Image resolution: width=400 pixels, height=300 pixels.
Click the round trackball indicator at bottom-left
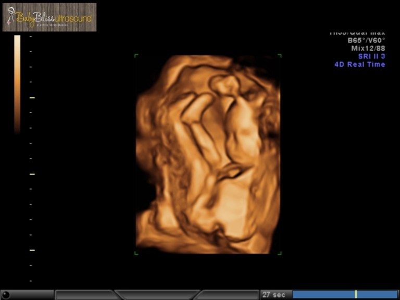(x=6, y=295)
